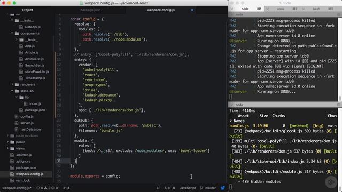The height and width of the screenshot is (192, 342).
Task: Click 'lodash.pickby' string in vendor array
Action: click(x=98, y=100)
